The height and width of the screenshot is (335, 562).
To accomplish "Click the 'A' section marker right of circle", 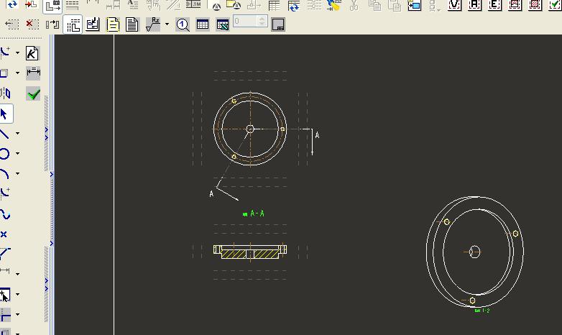I will tap(317, 135).
